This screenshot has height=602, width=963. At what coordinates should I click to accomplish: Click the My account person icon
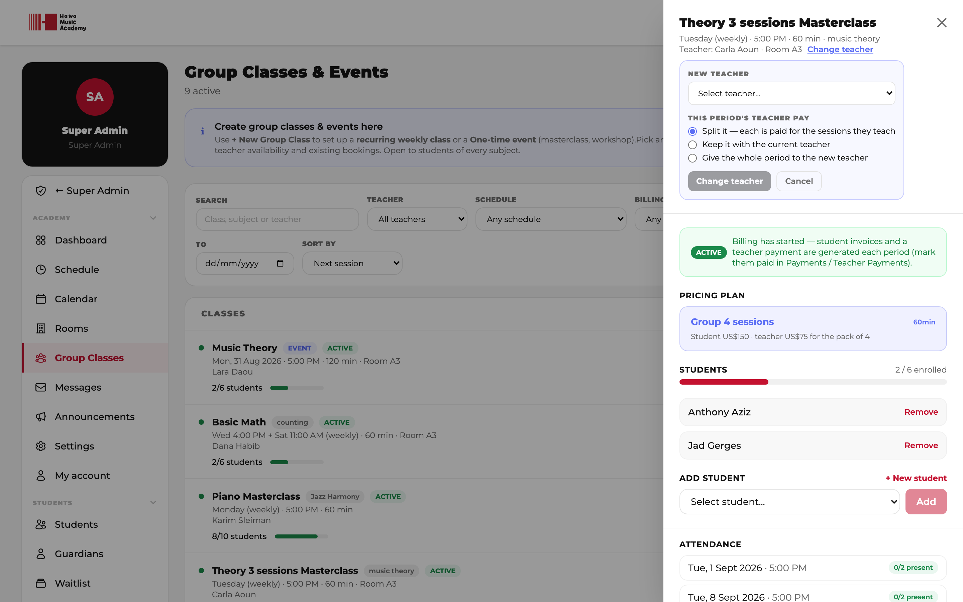[40, 476]
